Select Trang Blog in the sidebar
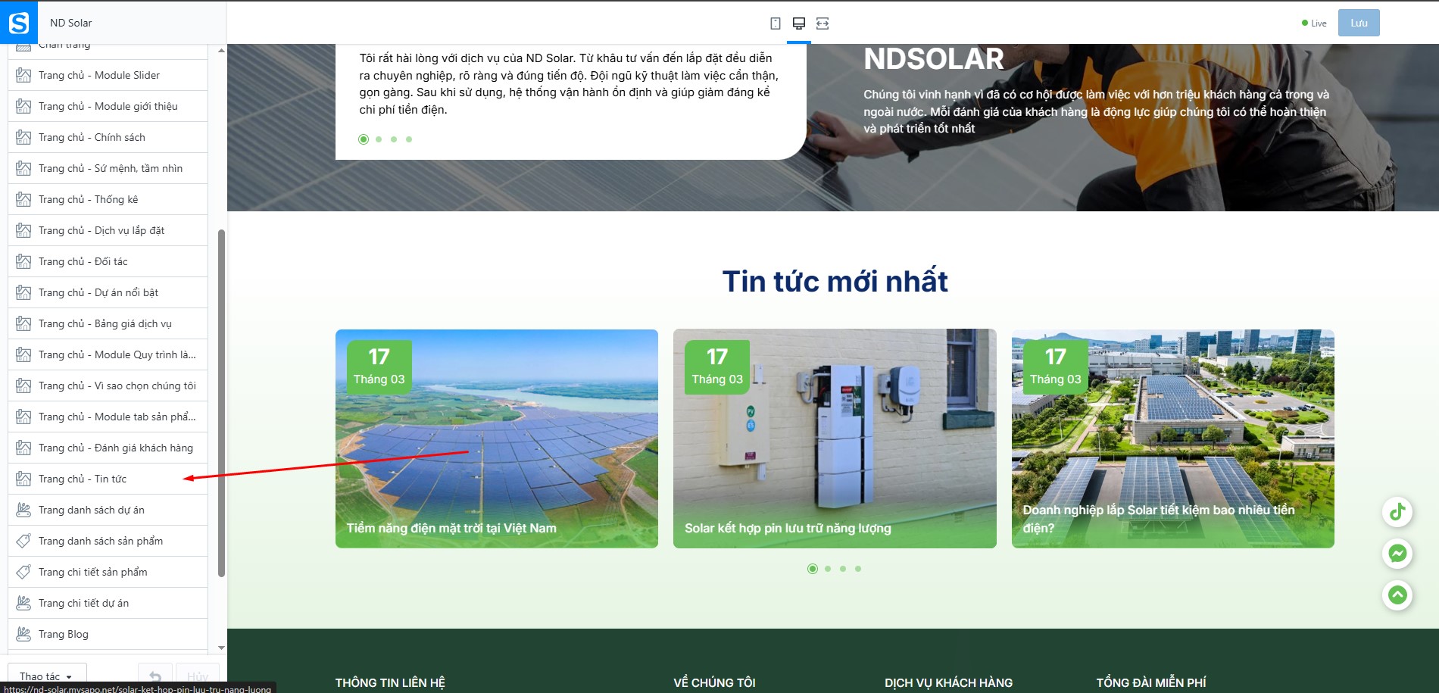 tap(108, 634)
